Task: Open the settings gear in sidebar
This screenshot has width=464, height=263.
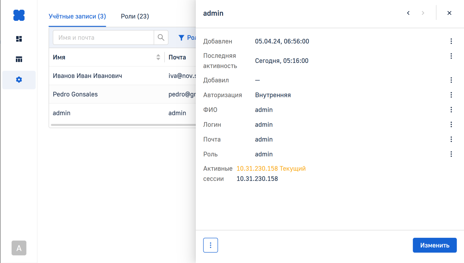Action: point(19,80)
